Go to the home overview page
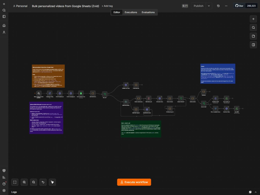The image size is (260, 195). (4, 25)
